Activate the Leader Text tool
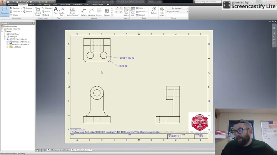The width and height of the screenshot is (277, 155). point(62,12)
